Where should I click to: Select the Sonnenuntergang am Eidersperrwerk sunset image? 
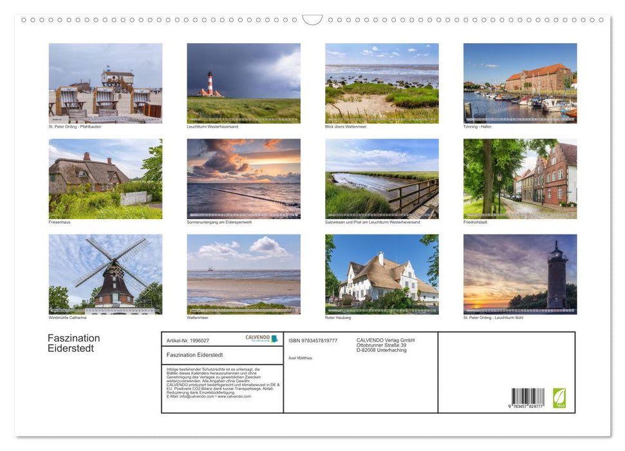click(x=243, y=178)
